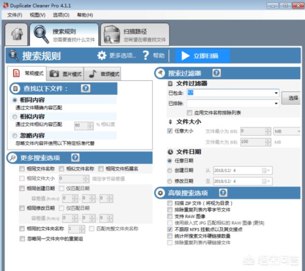Click the 高级搜索选项 gear icon
Image resolution: width=305 pixels, height=271 pixels.
point(160,193)
